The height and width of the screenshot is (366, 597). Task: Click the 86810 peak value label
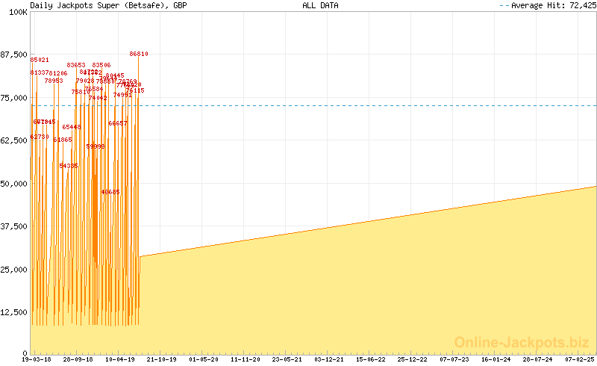click(139, 54)
